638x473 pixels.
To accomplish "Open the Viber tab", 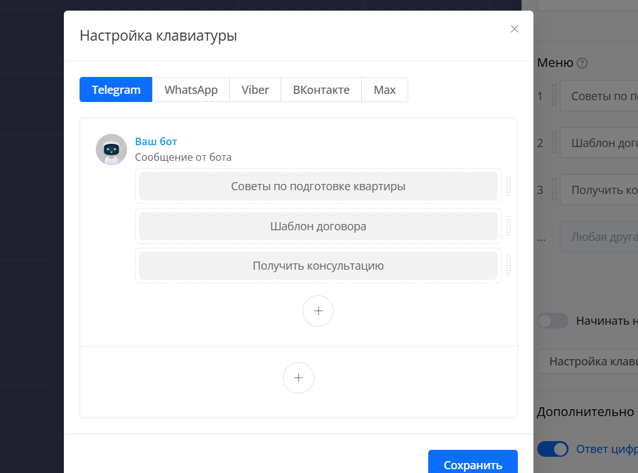I will [x=255, y=89].
